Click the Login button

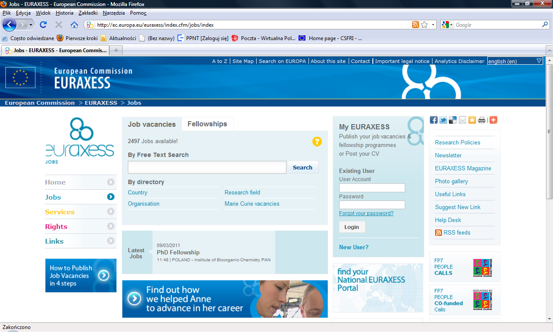pos(352,227)
